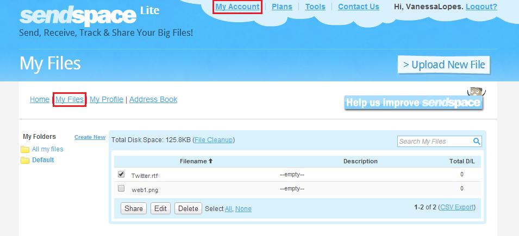
Task: Create New folder link
Action: click(x=90, y=137)
